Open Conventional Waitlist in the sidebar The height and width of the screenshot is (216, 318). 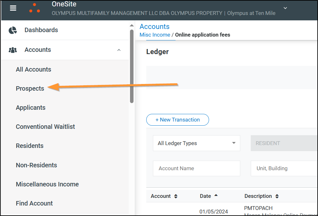[x=45, y=127]
